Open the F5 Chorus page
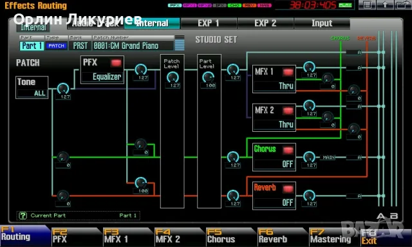This screenshot has width=412, height=247. coord(231,237)
